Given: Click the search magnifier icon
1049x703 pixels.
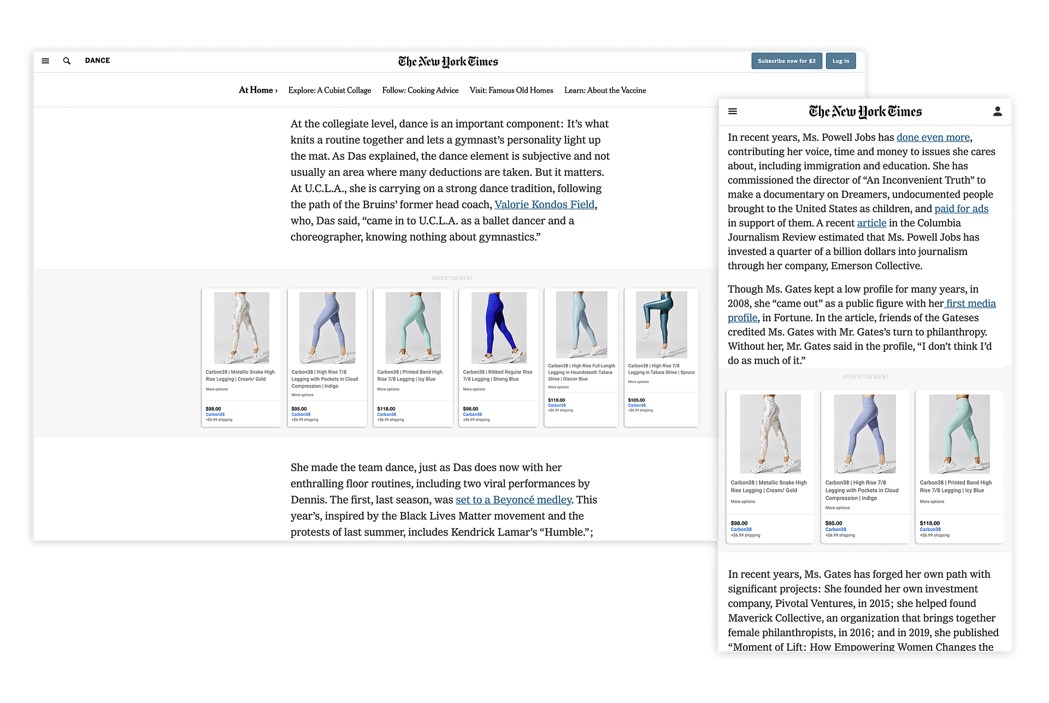Looking at the screenshot, I should click(67, 61).
